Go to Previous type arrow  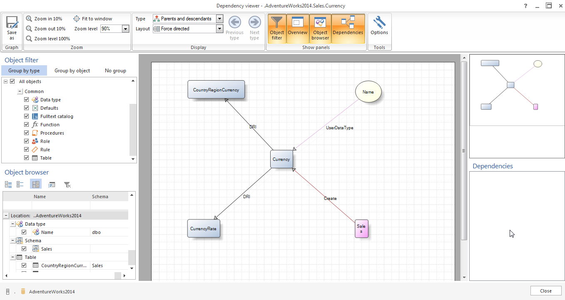pyautogui.click(x=234, y=22)
